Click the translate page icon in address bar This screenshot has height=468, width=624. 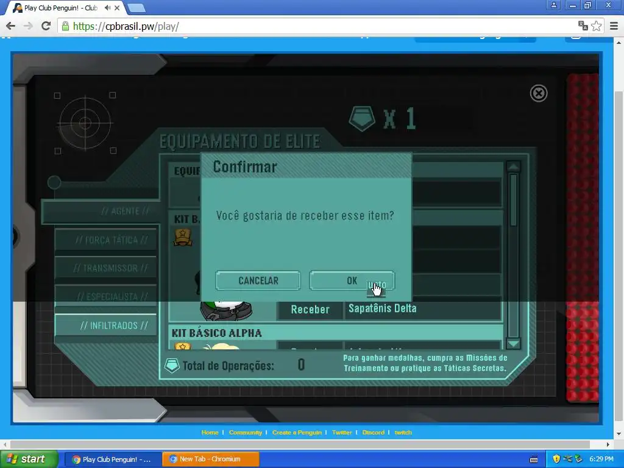[583, 26]
